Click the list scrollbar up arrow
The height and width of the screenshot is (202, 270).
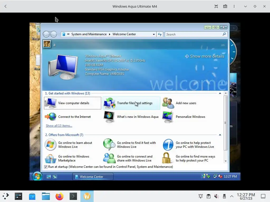226,93
